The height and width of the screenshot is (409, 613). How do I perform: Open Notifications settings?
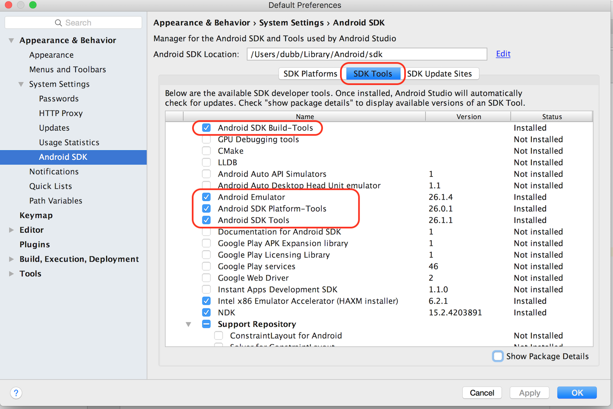point(54,172)
